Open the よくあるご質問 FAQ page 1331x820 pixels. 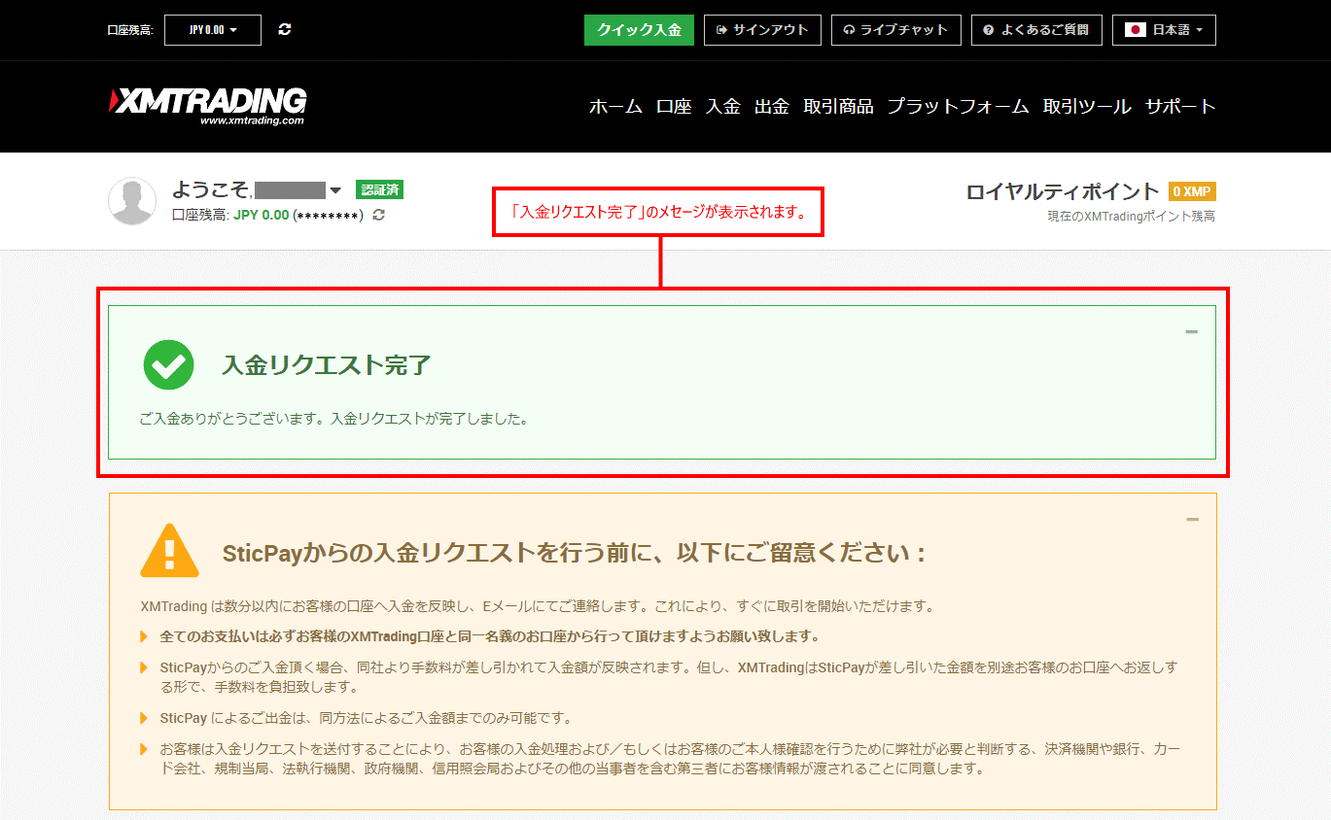(x=1035, y=30)
